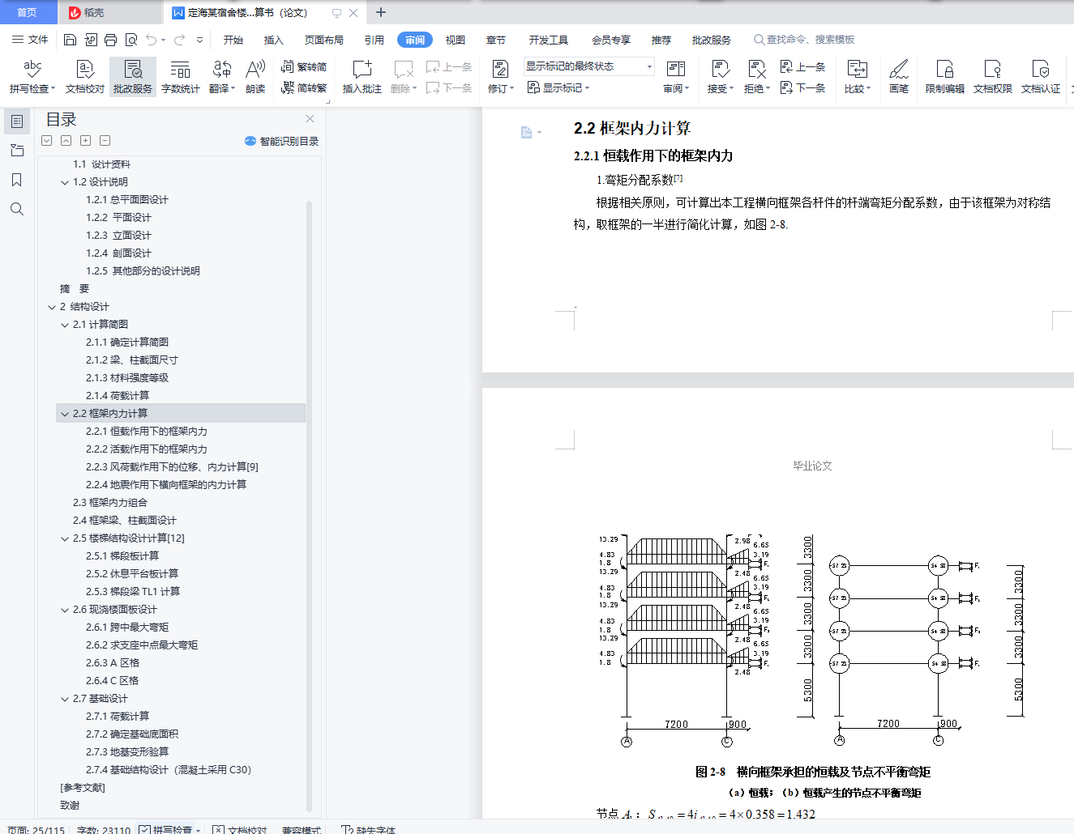Collapse the 2.1 计算简图 outline node
The width and height of the screenshot is (1074, 834).
[65, 326]
